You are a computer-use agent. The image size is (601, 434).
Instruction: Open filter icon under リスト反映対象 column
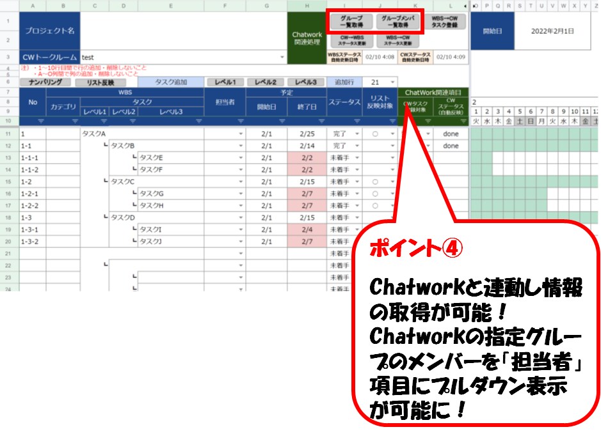(x=392, y=121)
